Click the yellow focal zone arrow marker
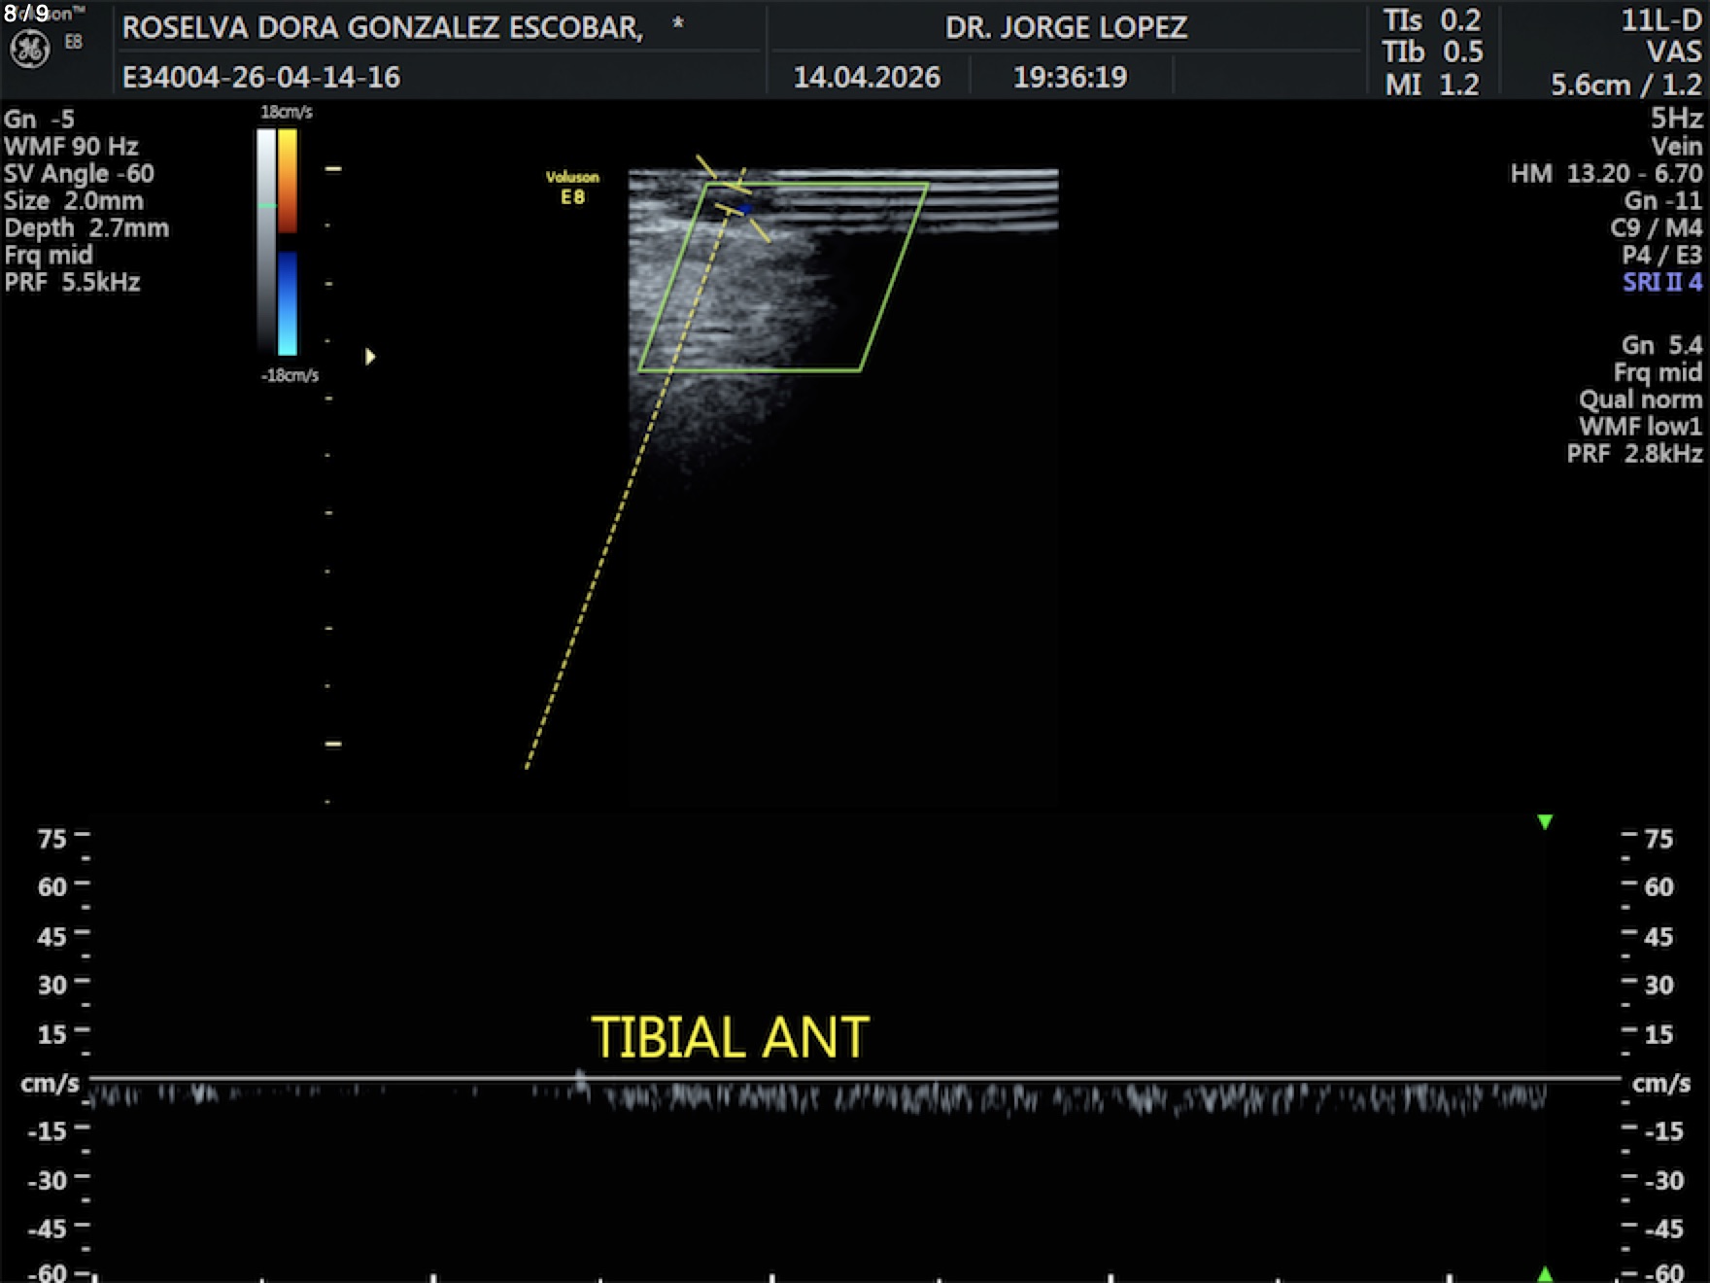Image resolution: width=1710 pixels, height=1283 pixels. click(x=370, y=357)
